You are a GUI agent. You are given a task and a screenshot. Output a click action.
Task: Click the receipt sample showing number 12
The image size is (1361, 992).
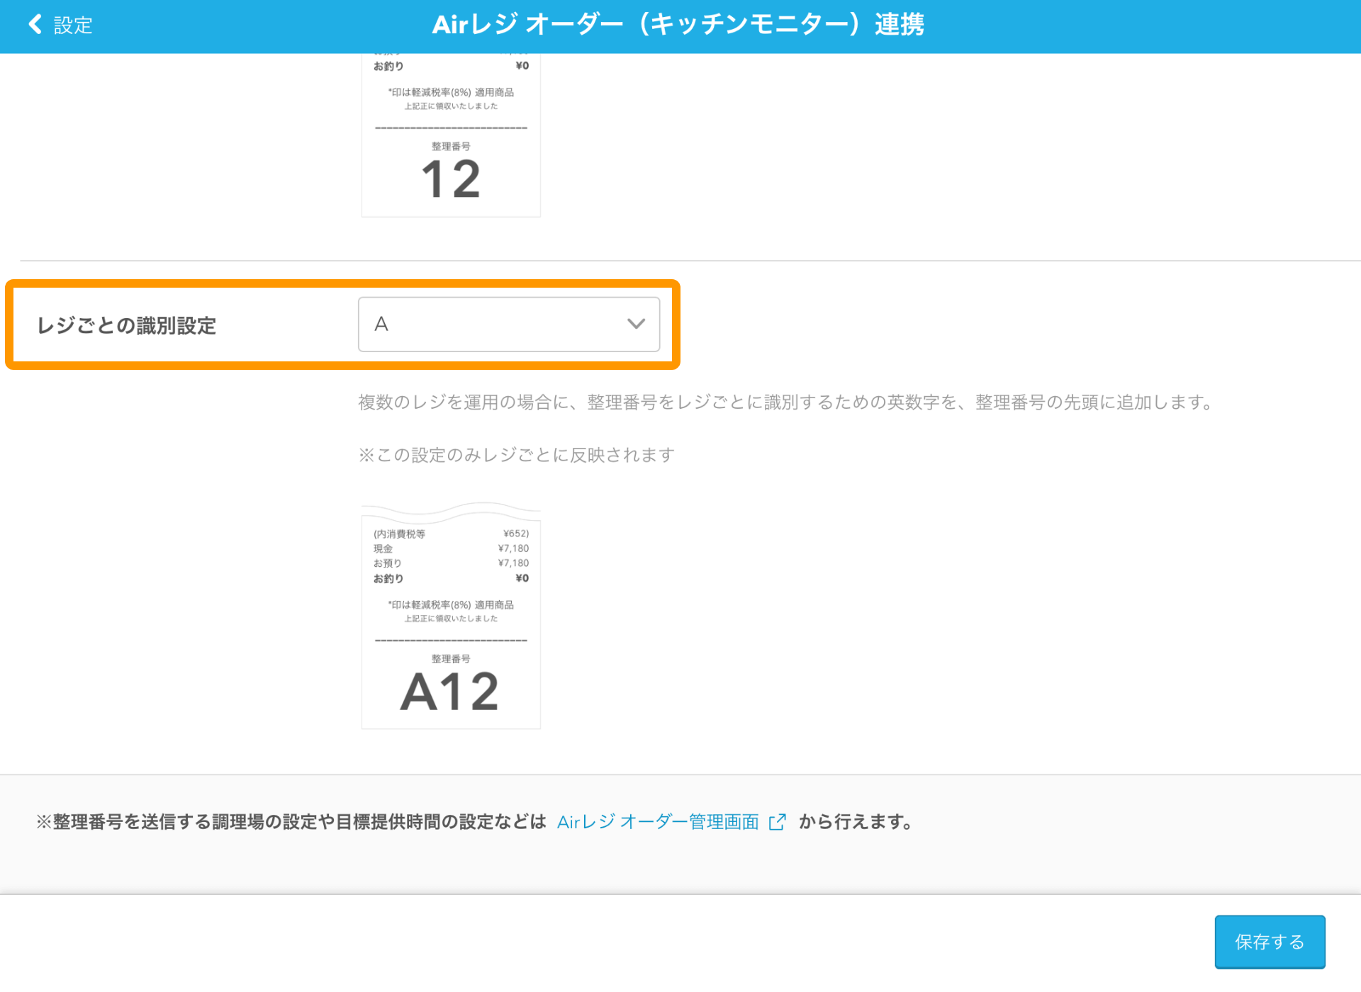[x=451, y=135]
